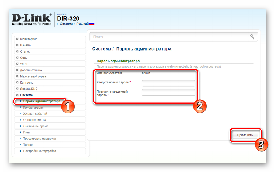Open the Обновление ПО submenu item

click(x=50, y=120)
